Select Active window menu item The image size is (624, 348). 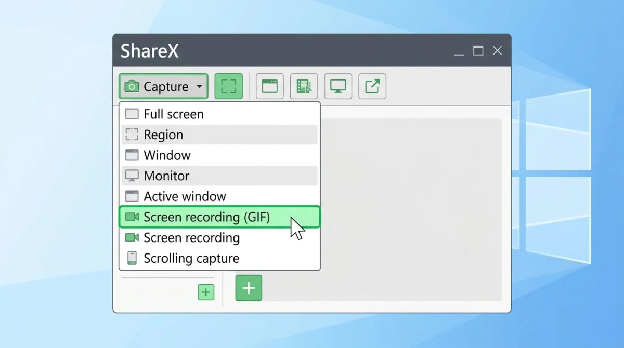point(219,196)
